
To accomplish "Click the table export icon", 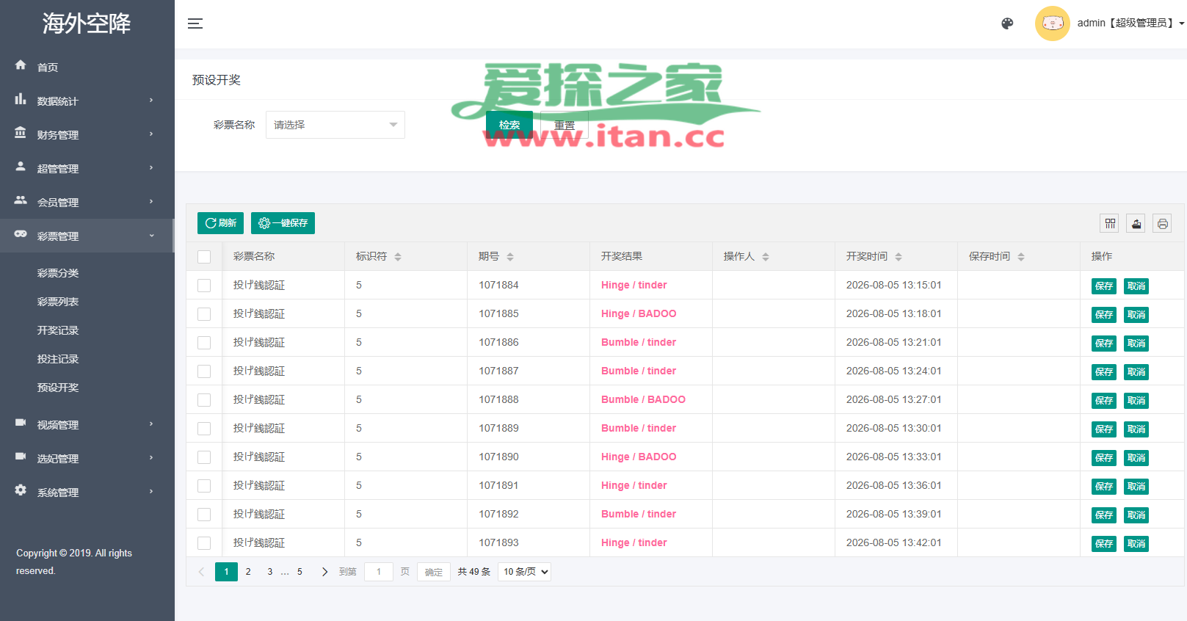I will click(1136, 223).
